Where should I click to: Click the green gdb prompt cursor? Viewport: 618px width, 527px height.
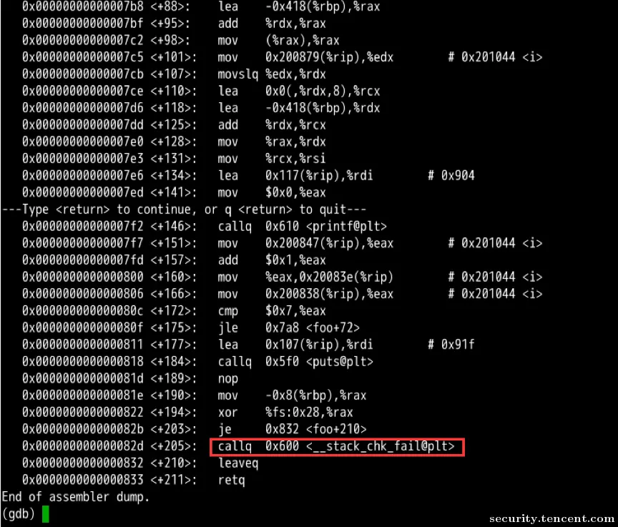(x=45, y=514)
